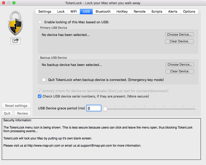
Task: Go to the WiFi tab
Action: click(x=74, y=11)
